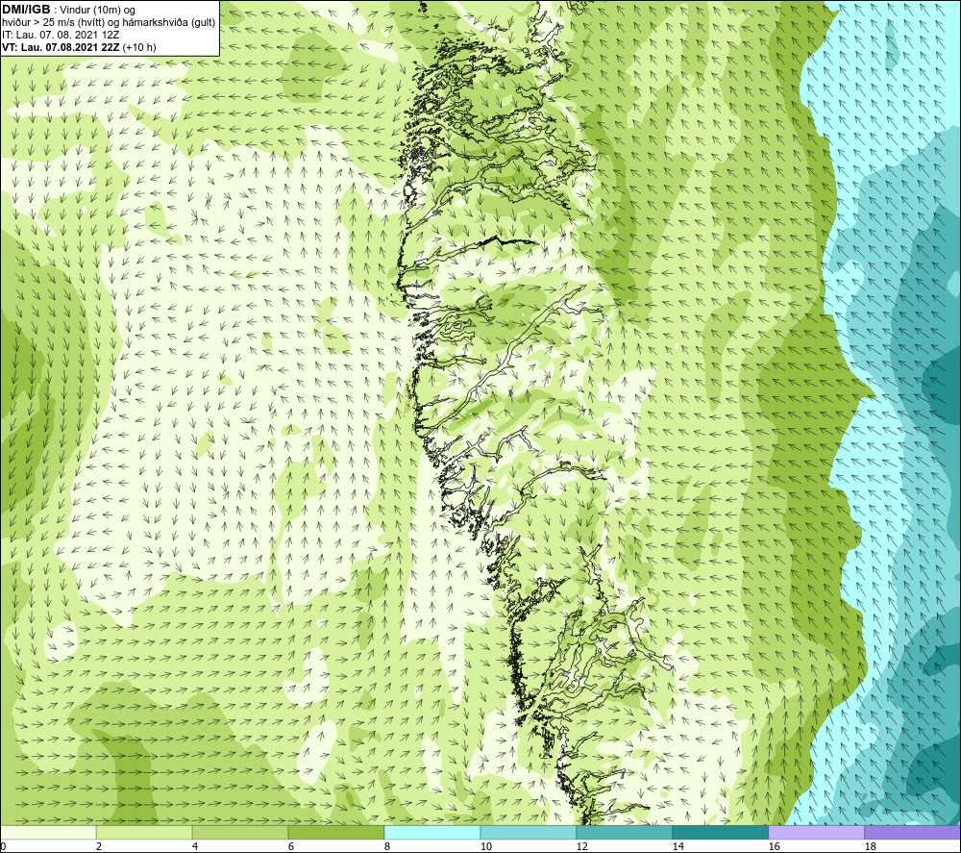Click the 0–2 m/s palest legend swatch

pos(48,832)
